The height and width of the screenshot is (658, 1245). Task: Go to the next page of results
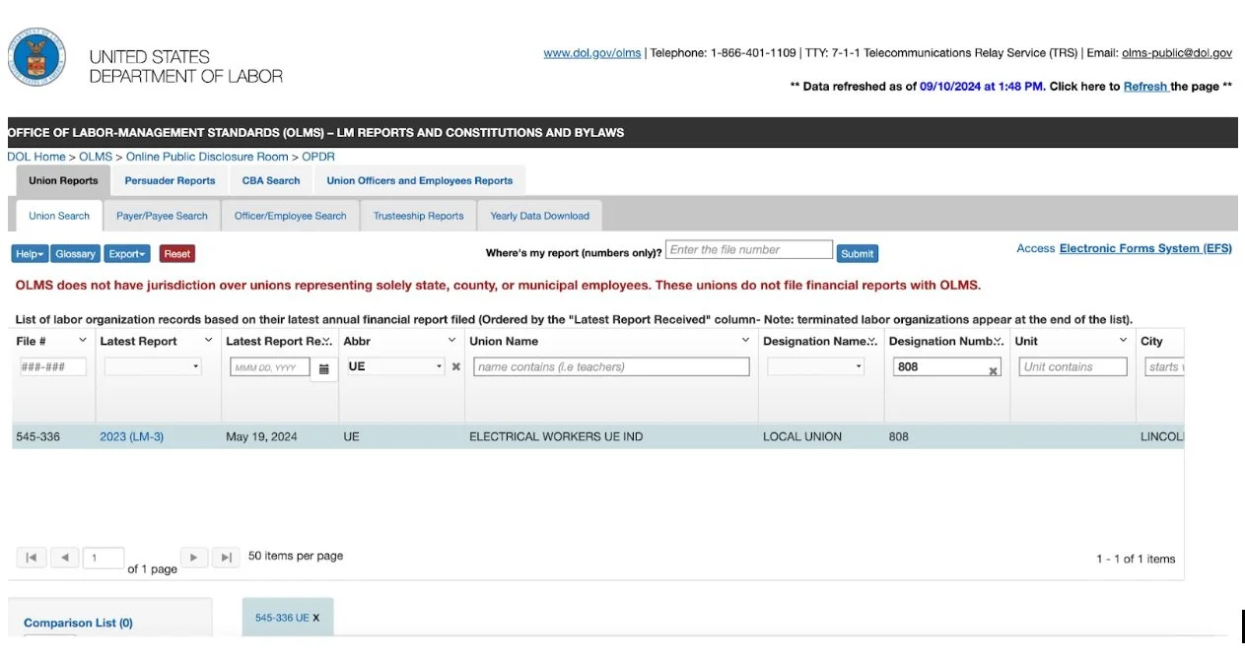click(x=194, y=558)
